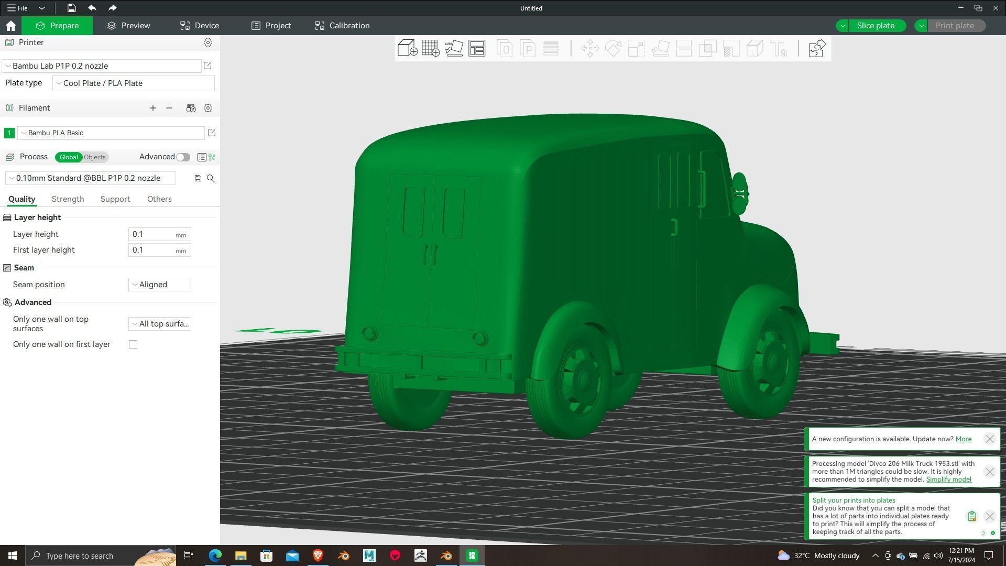Open the 0.10mm Standard process preset dropdown
Viewport: 1006px width, 566px height.
pos(91,178)
